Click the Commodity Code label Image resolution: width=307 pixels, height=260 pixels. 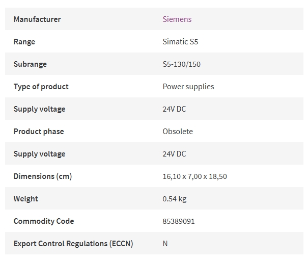pyautogui.click(x=44, y=221)
